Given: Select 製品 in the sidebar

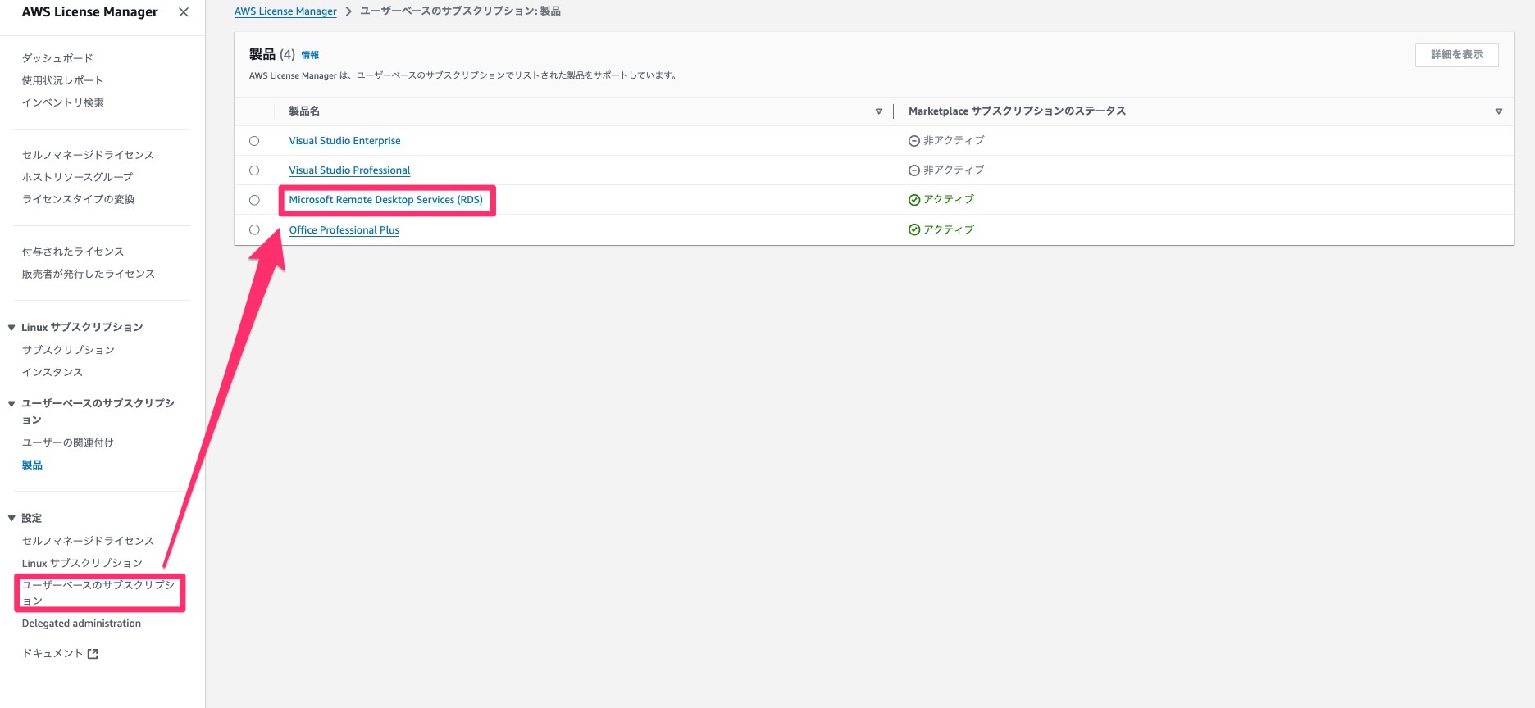Looking at the screenshot, I should (x=32, y=465).
